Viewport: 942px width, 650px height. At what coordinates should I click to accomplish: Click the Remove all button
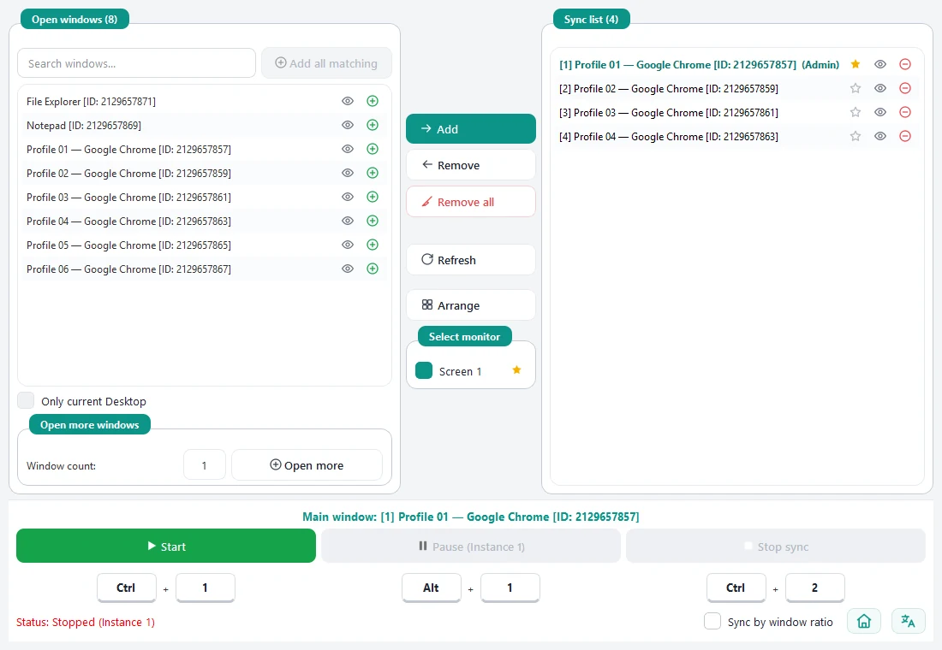(x=471, y=202)
